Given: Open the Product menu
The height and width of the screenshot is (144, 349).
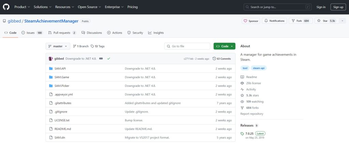Looking at the screenshot, I should 22,7.
